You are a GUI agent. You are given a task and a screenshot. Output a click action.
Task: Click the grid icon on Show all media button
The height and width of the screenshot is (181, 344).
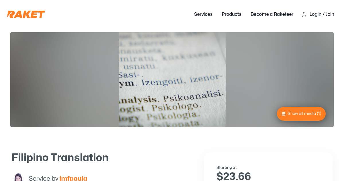(284, 113)
